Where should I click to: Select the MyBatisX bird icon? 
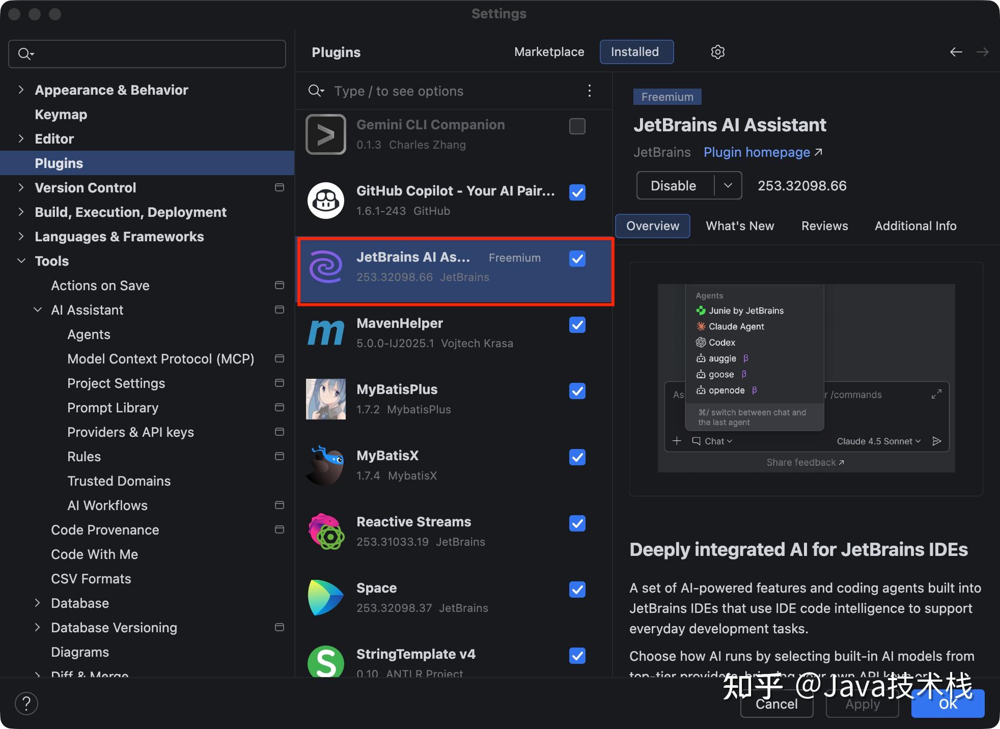326,465
